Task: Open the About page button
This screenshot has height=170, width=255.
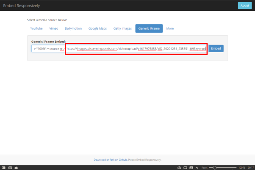Action: [245, 6]
